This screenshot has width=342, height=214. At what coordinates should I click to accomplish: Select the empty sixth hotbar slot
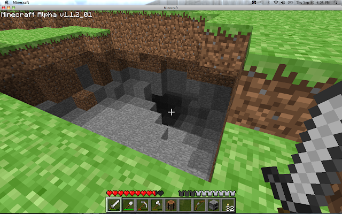pos(185,205)
